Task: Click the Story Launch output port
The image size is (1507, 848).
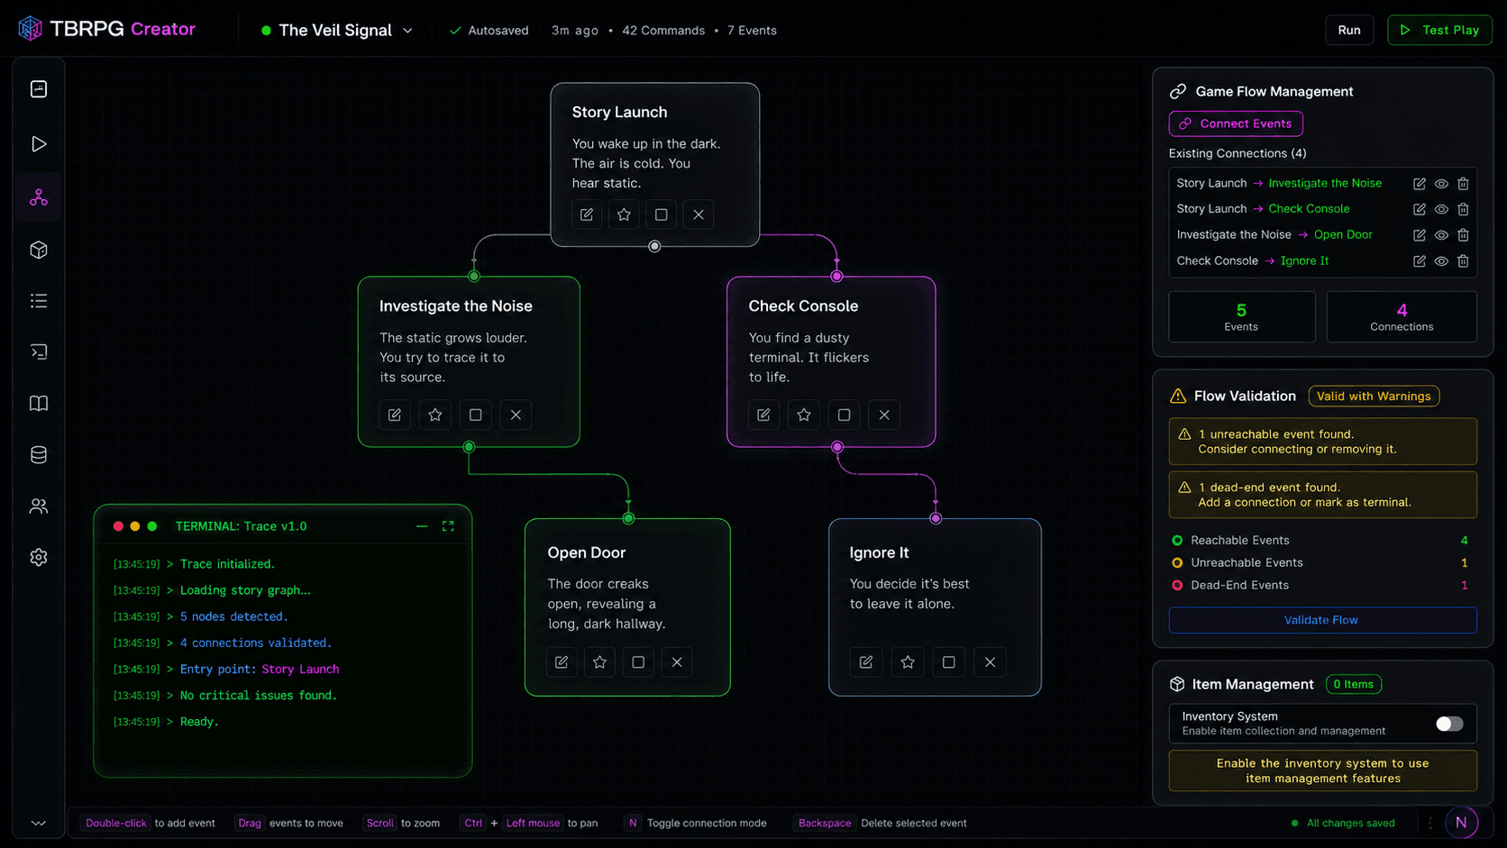Action: click(655, 246)
